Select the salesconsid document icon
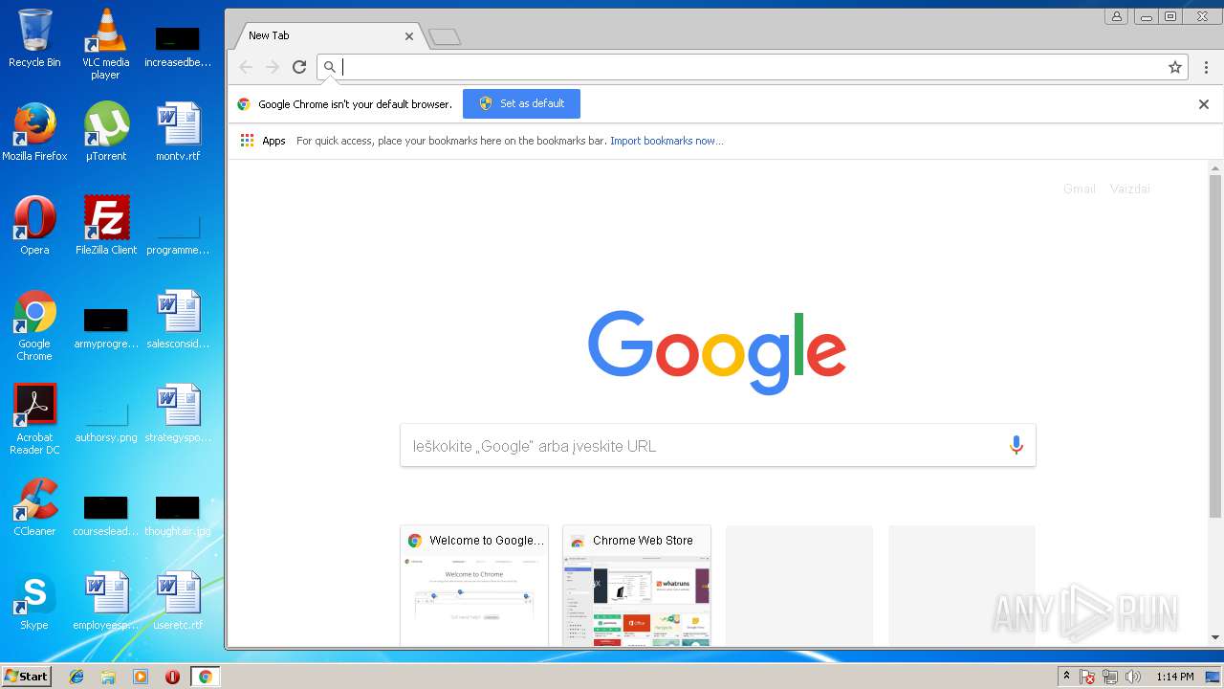 click(x=178, y=320)
